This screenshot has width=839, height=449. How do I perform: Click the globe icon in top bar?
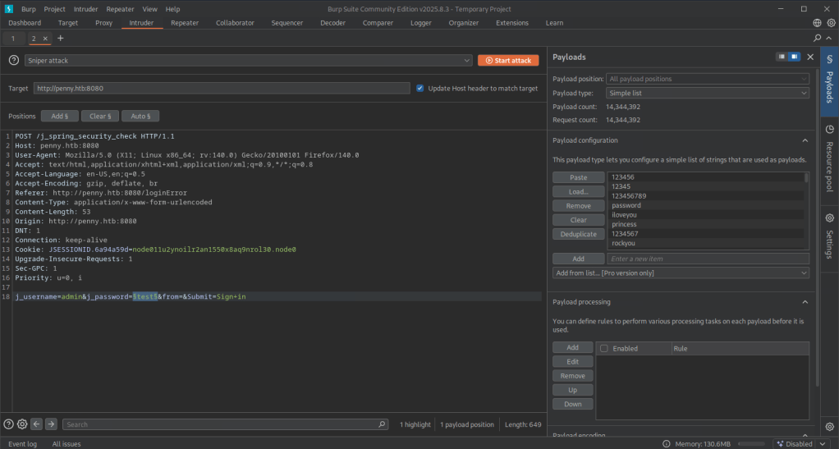point(817,23)
